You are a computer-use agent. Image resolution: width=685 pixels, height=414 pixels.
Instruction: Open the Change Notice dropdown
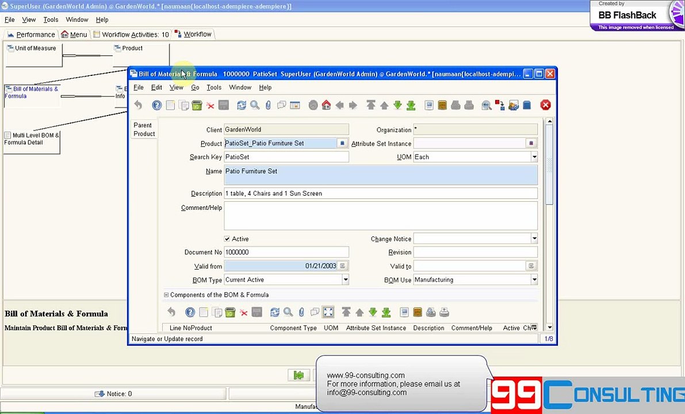tap(534, 239)
